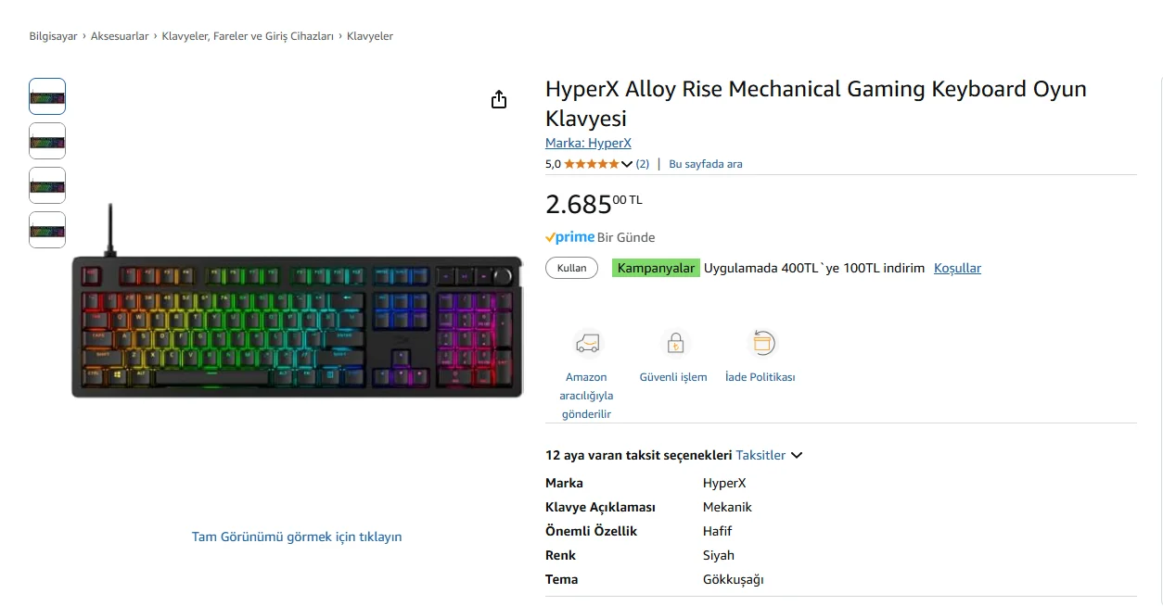This screenshot has height=606, width=1163.
Task: Go to Bilgisayar breadcrumb category
Action: (x=53, y=36)
